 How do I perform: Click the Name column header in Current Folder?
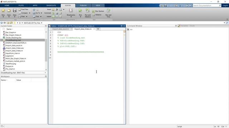(x=10, y=29)
